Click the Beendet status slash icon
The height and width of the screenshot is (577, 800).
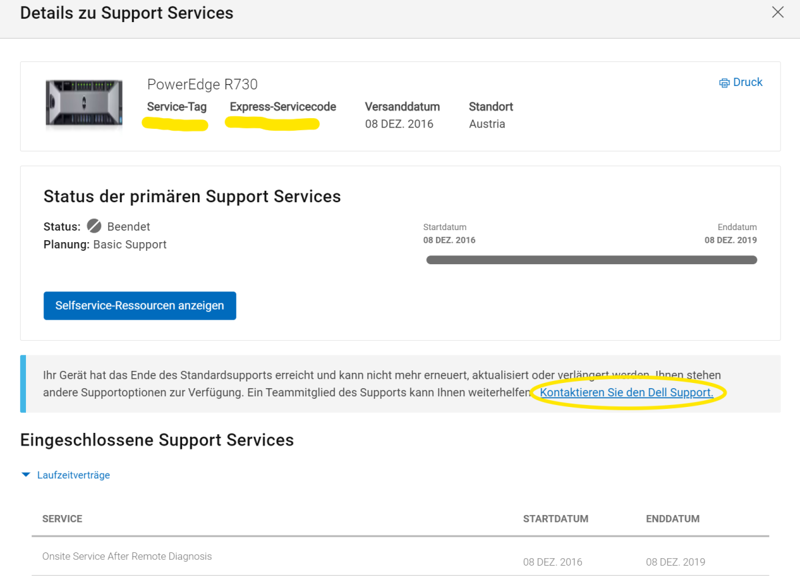tap(94, 226)
